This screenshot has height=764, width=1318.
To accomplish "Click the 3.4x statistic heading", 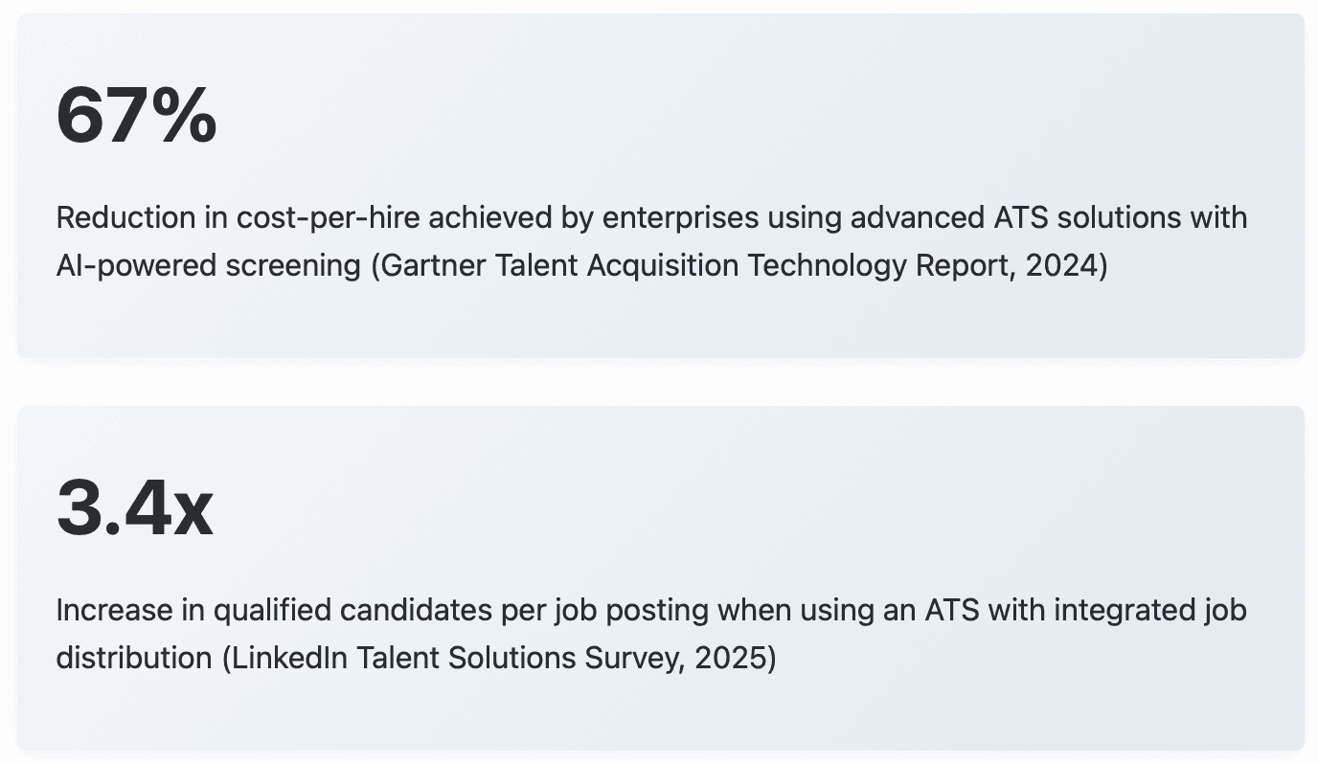I will point(134,508).
